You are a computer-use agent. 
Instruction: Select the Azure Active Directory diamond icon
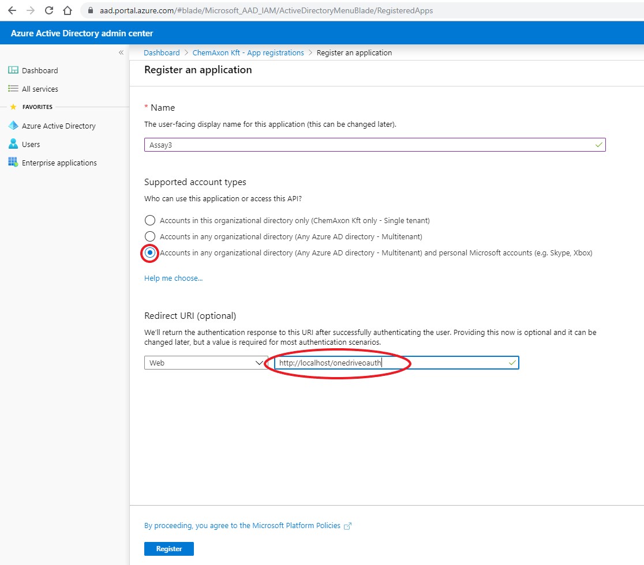[13, 125]
